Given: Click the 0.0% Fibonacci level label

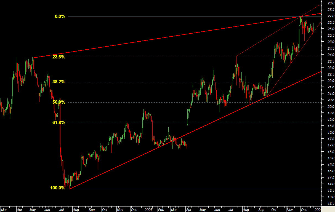Looking at the screenshot, I should point(60,17).
